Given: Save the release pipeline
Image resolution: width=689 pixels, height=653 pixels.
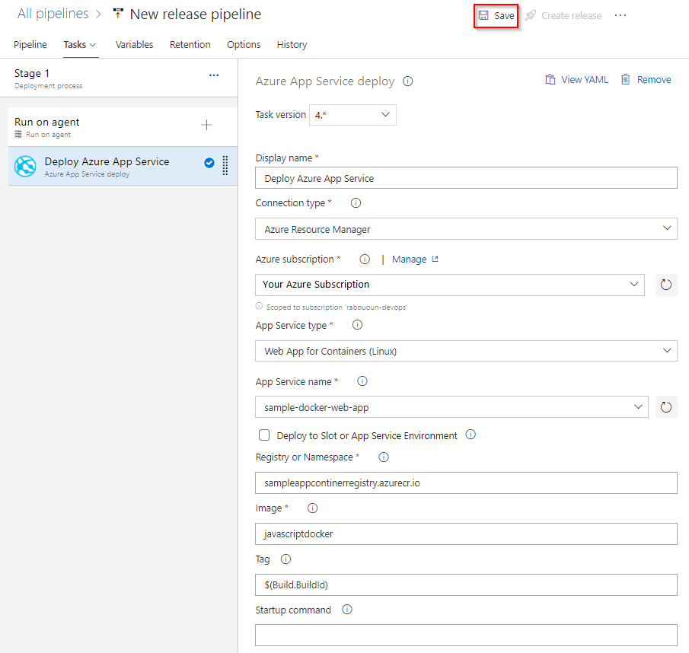Looking at the screenshot, I should coord(496,15).
